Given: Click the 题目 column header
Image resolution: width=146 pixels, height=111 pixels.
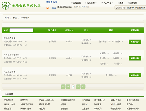Looking at the screenshot, I should (x=111, y=30).
